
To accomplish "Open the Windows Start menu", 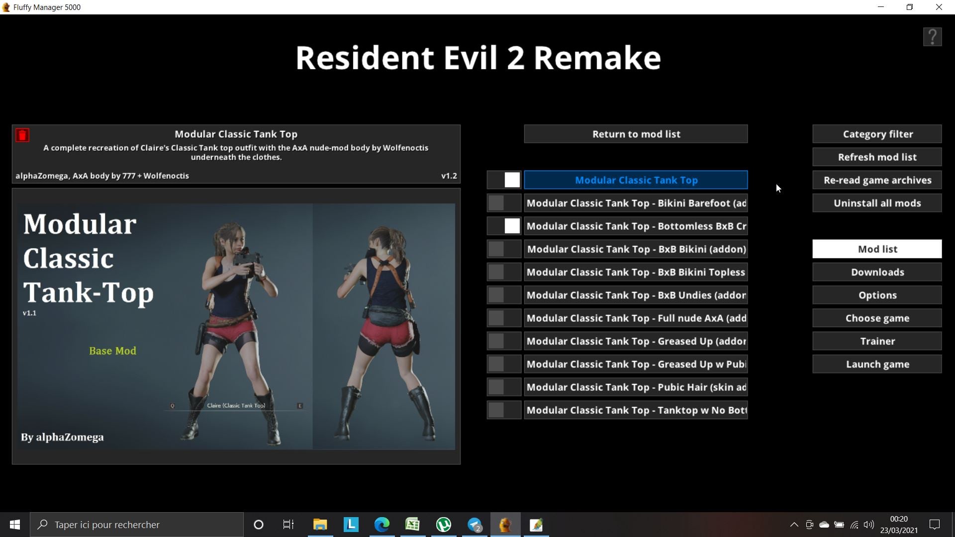I will [x=15, y=525].
